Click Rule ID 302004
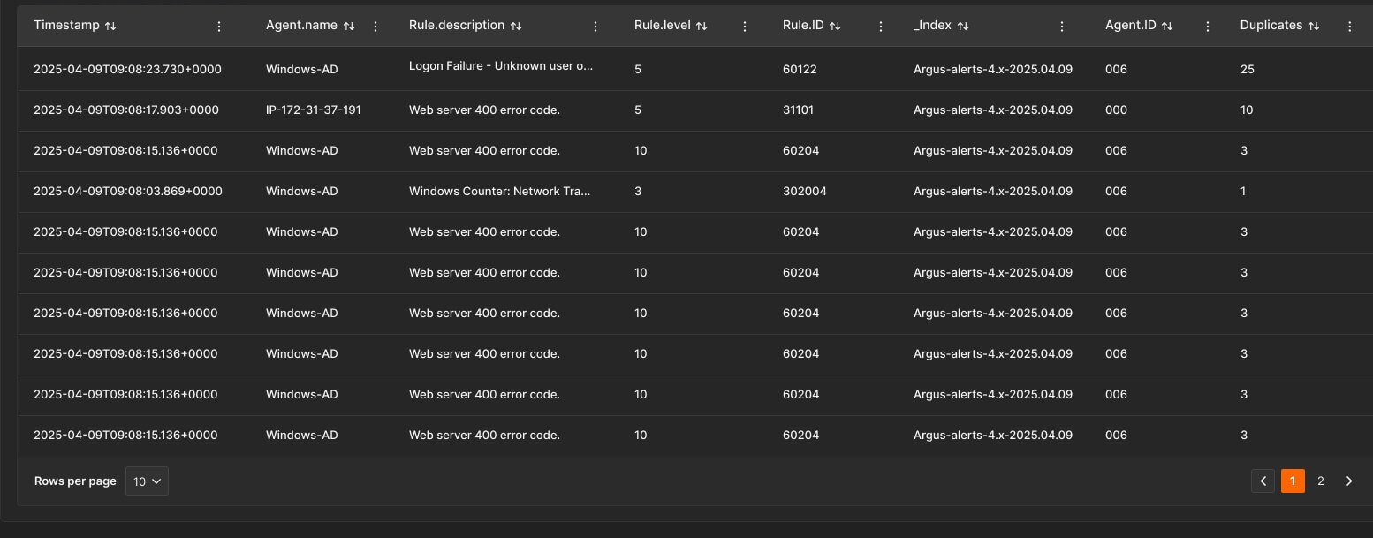This screenshot has width=1373, height=538. (805, 191)
